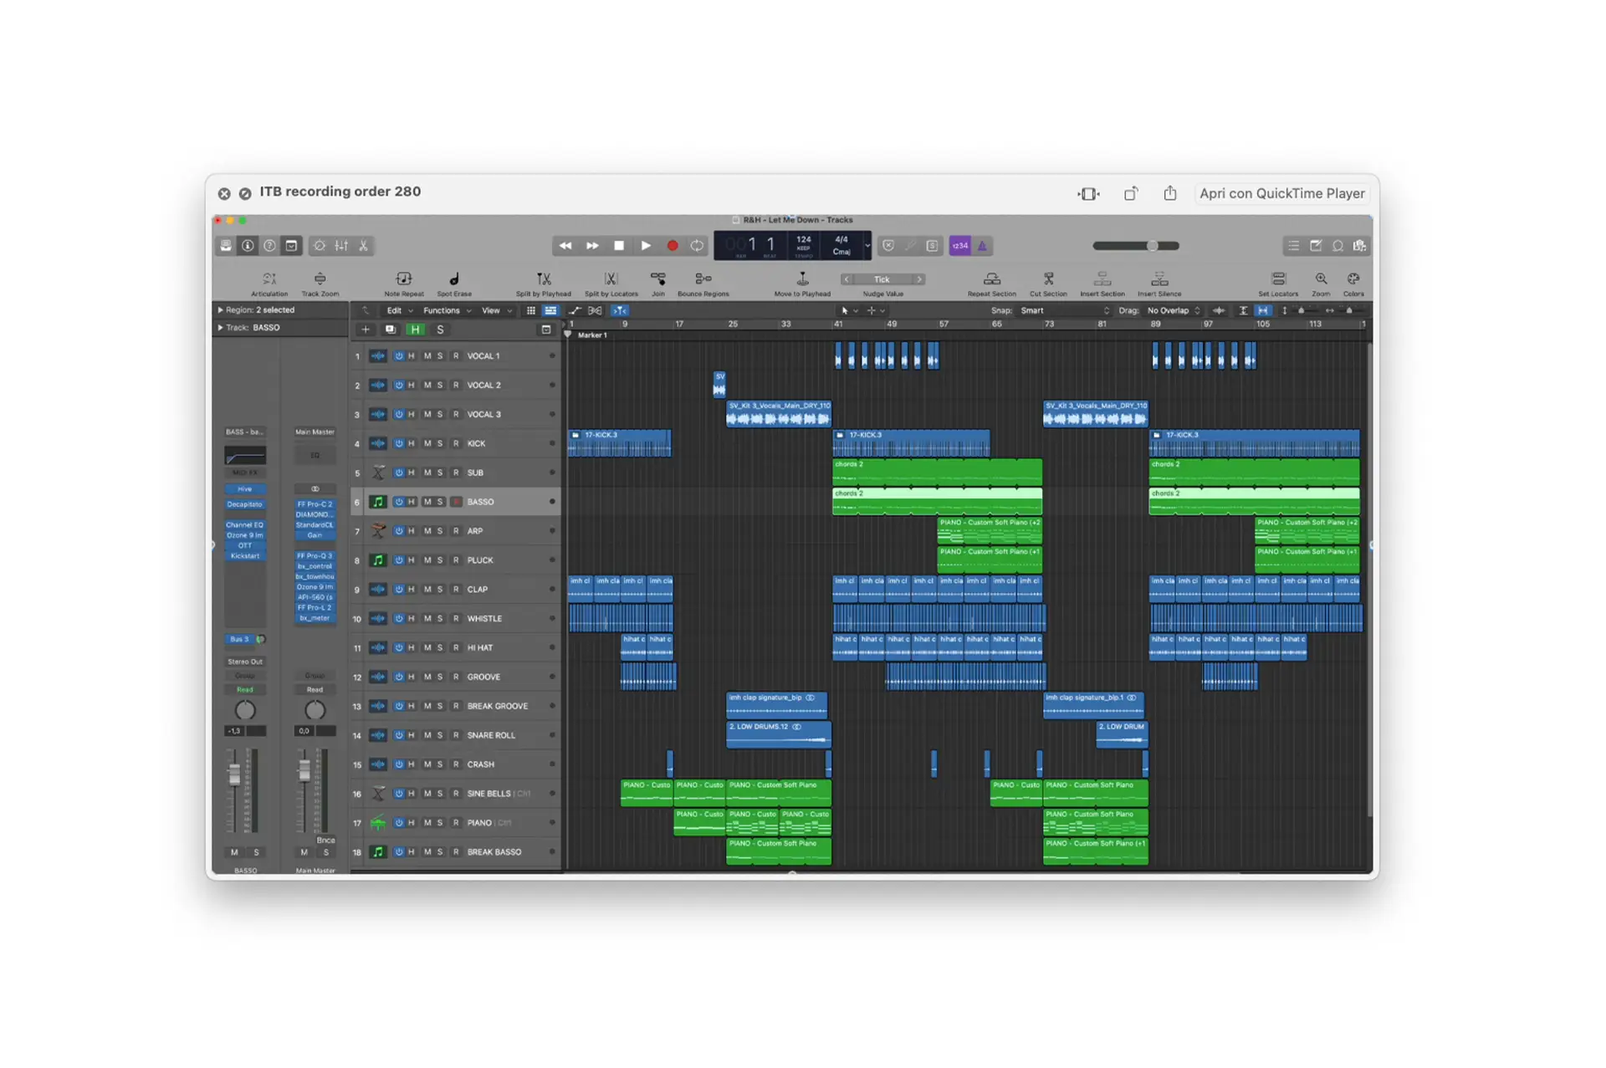
Task: Open the Snap Smart dropdown
Action: (1064, 311)
